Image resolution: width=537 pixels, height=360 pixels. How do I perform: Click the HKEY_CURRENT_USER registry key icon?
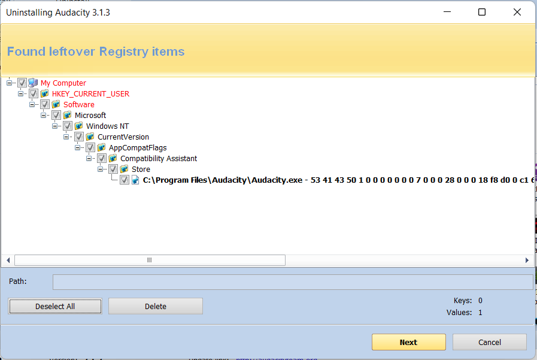(x=44, y=93)
